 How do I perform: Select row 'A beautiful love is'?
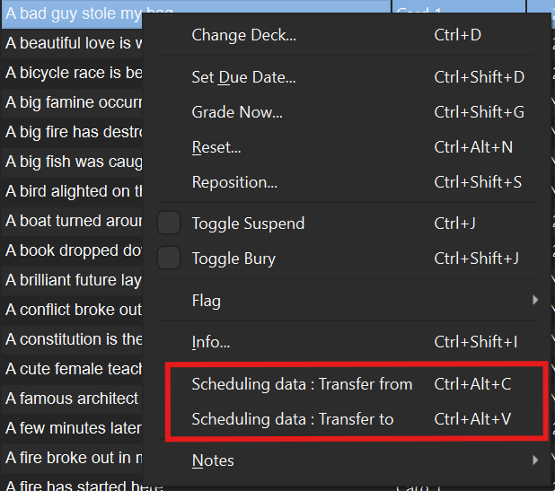(74, 43)
